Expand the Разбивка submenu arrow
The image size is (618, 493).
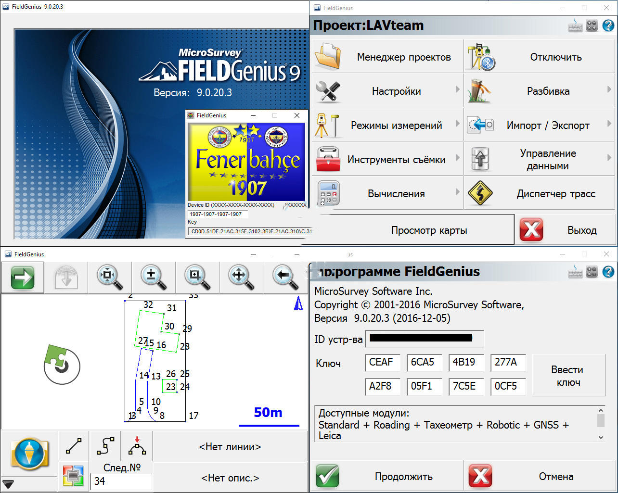point(609,89)
